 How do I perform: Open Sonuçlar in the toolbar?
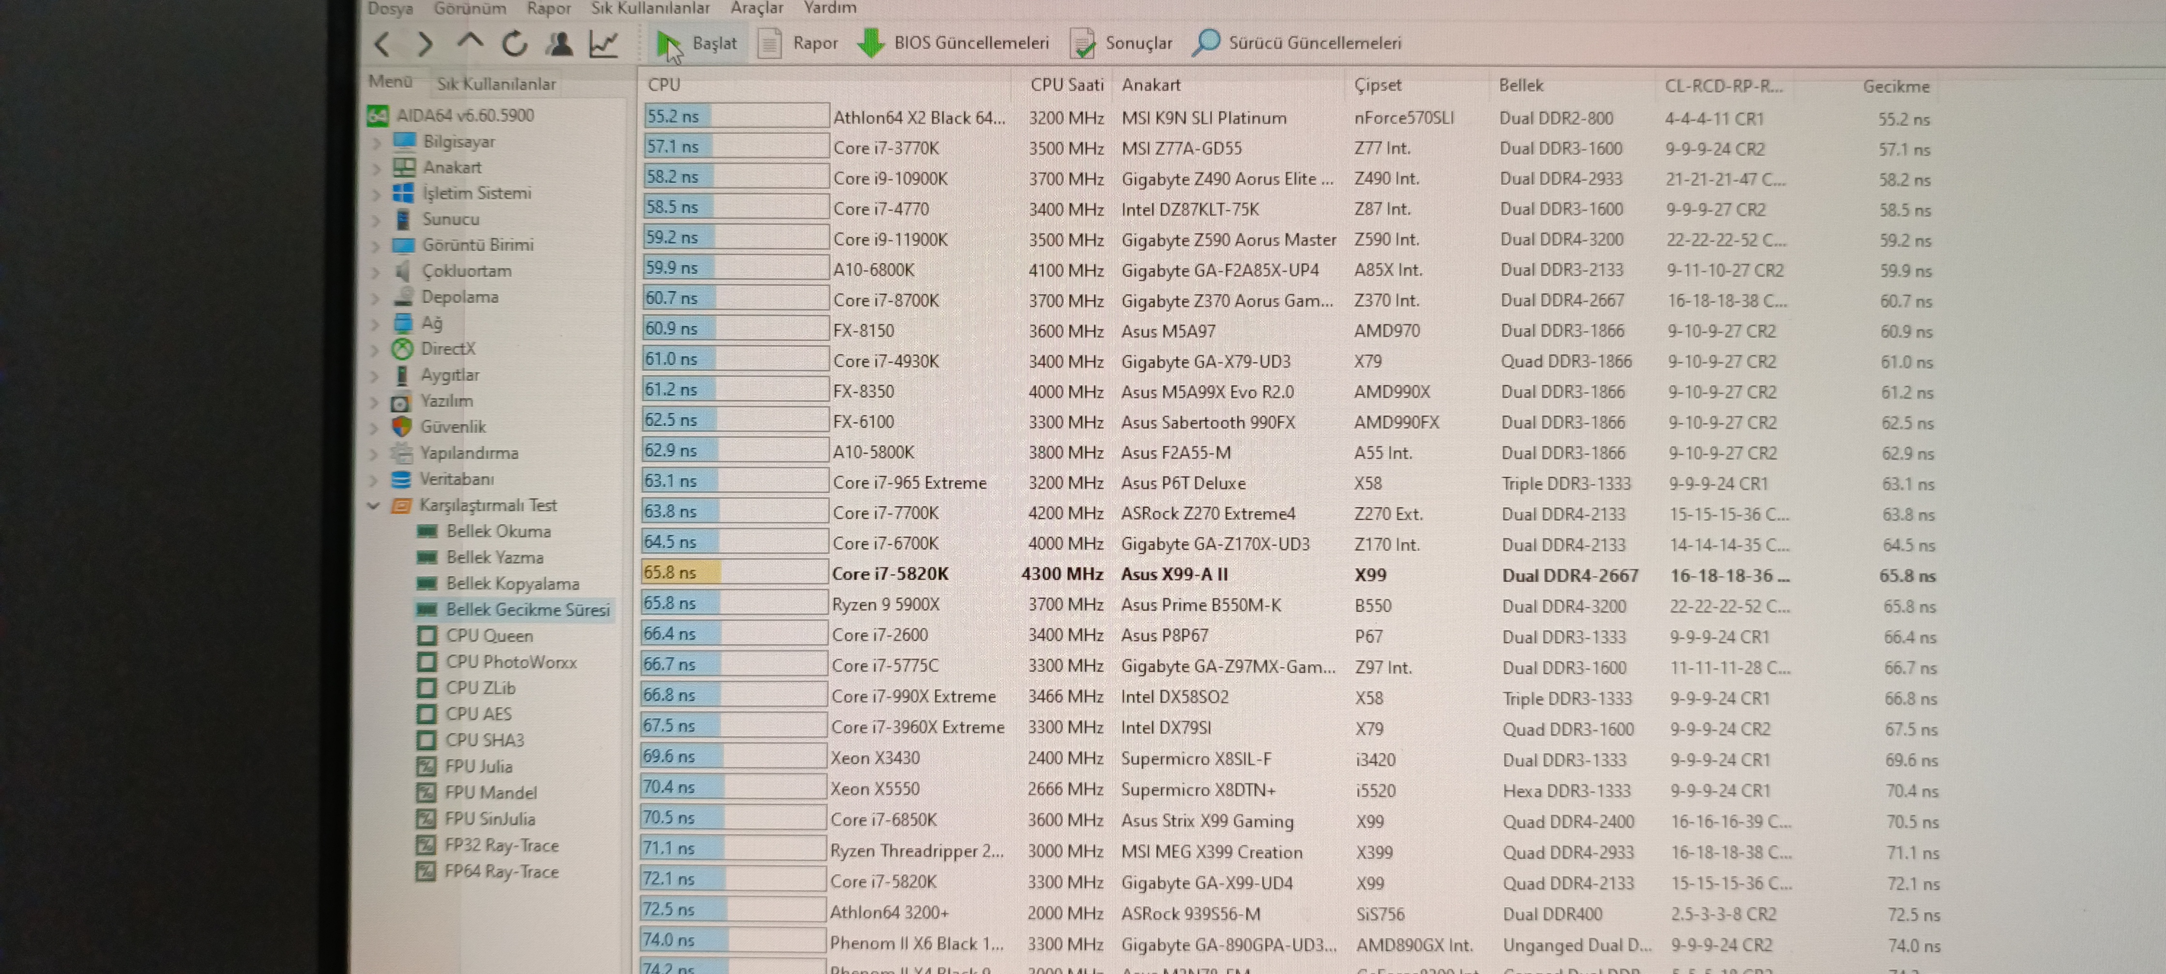click(1121, 43)
